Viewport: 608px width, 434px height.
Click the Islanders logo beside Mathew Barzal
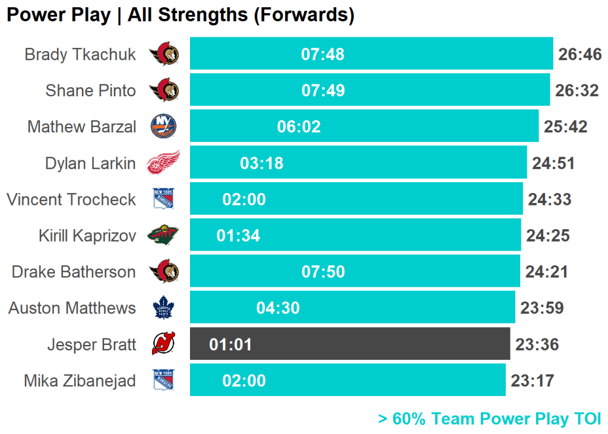pyautogui.click(x=163, y=126)
